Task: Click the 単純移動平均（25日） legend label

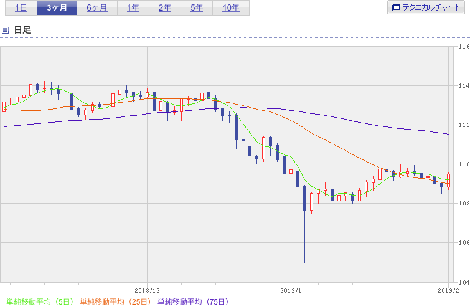Action: (x=115, y=301)
